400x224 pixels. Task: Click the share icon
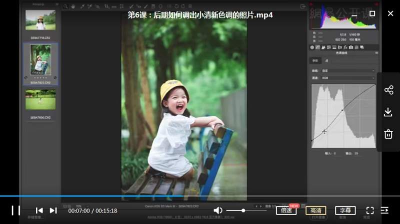point(388,90)
